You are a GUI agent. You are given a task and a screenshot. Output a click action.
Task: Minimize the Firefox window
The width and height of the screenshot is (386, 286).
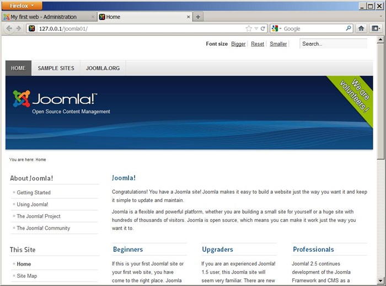tap(362, 6)
